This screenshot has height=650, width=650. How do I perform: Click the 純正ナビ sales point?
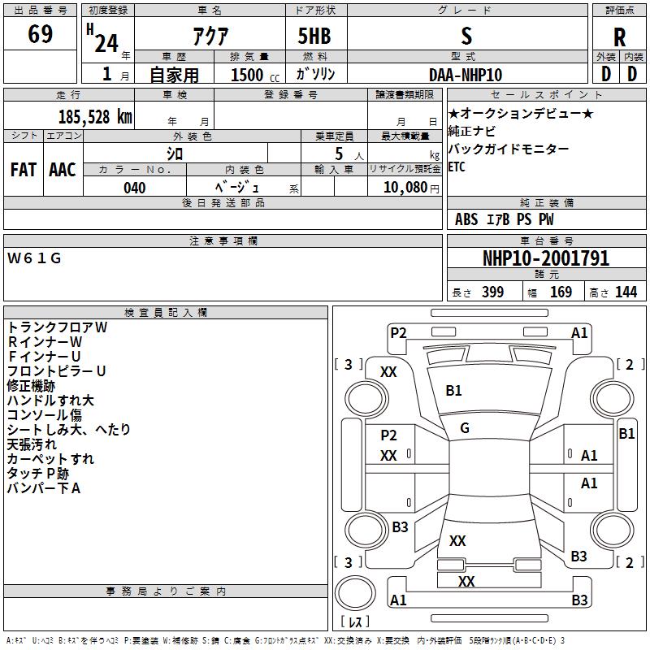[x=472, y=131]
